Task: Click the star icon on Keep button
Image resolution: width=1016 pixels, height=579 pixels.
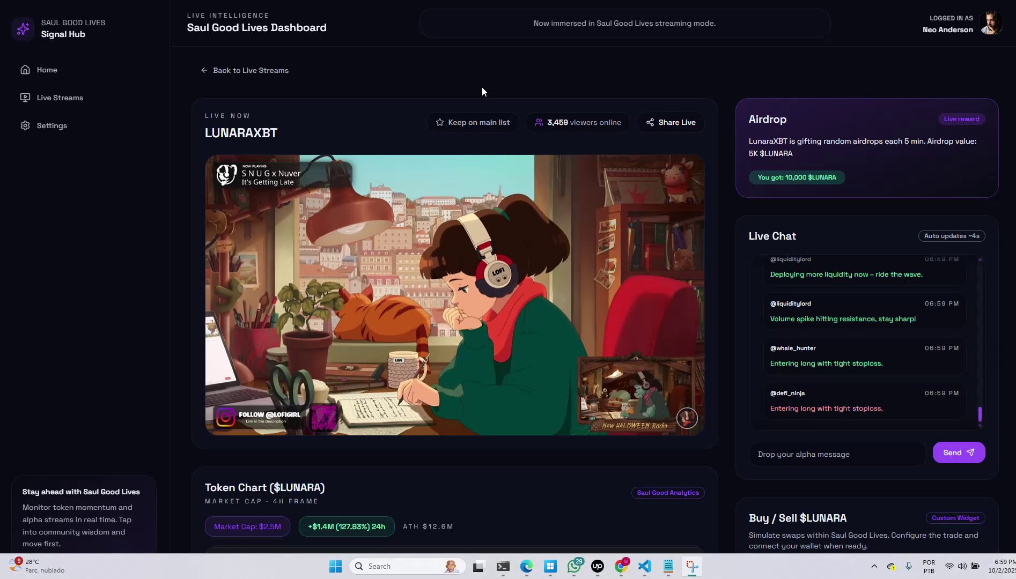Action: tap(440, 122)
